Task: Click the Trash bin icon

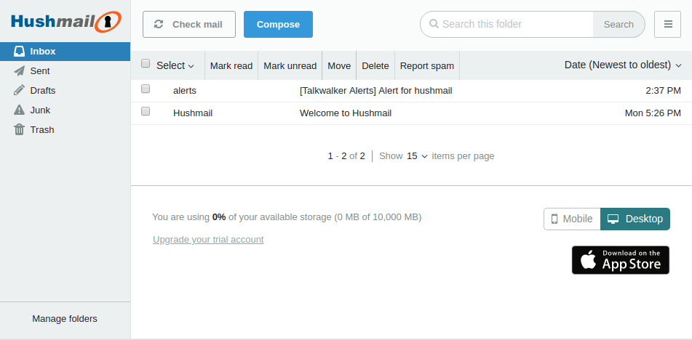Action: (x=20, y=129)
